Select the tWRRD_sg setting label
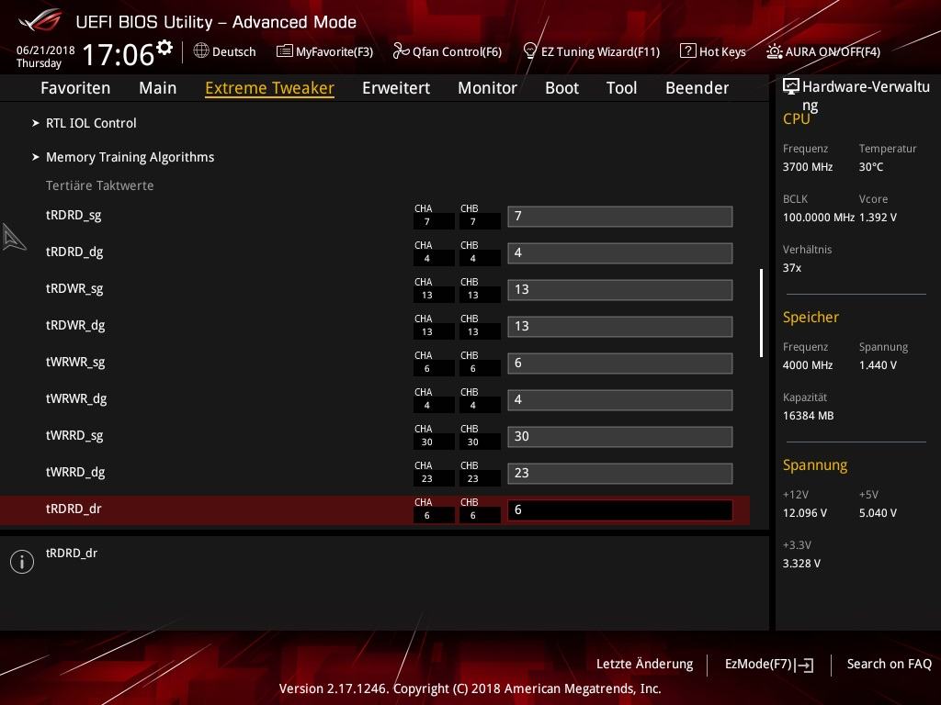Screen dimensions: 941x705 (x=74, y=435)
